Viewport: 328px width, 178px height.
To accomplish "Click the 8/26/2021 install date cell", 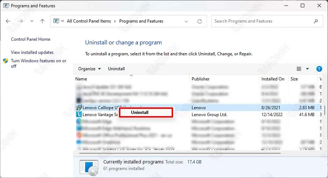I will click(271, 108).
